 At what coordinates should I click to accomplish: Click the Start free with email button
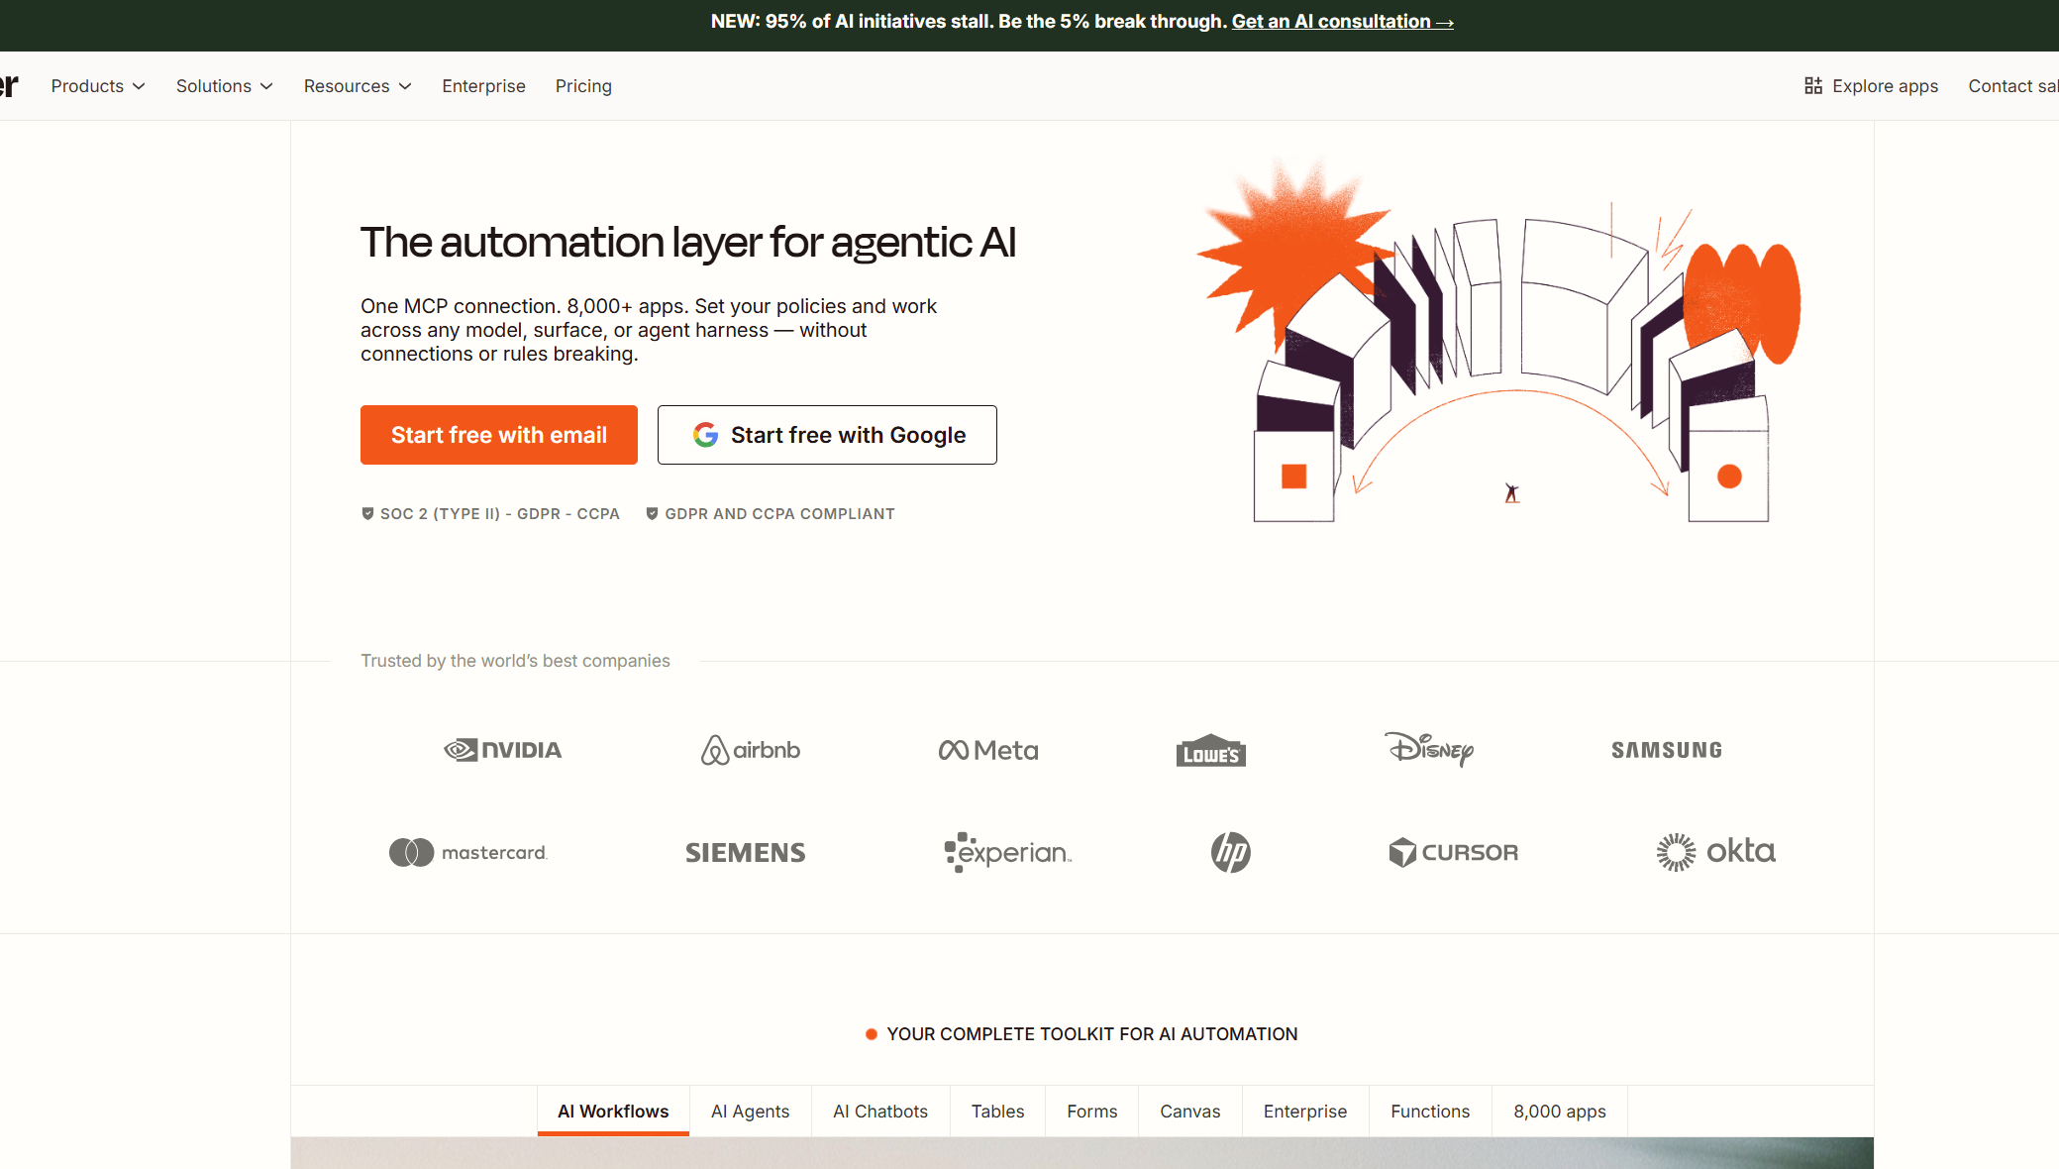click(x=498, y=434)
